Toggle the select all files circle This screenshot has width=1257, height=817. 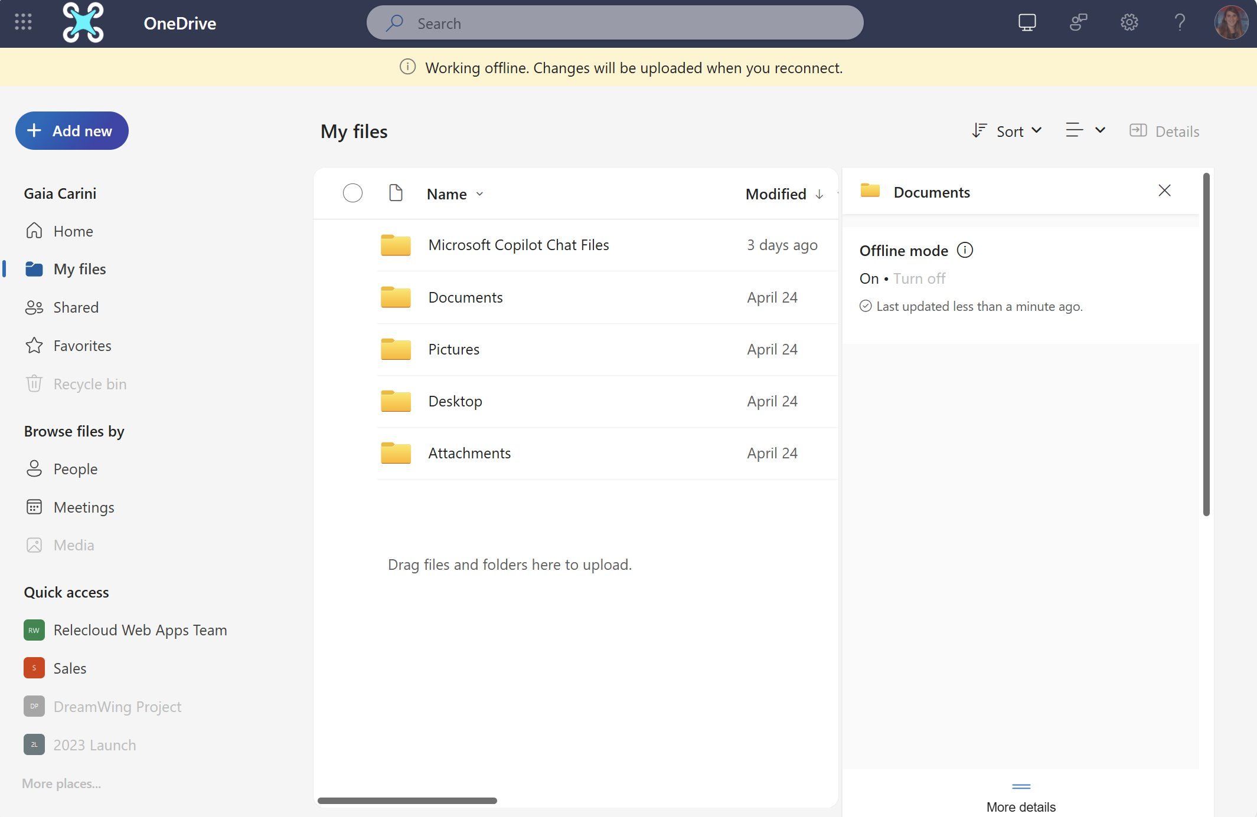pyautogui.click(x=352, y=193)
